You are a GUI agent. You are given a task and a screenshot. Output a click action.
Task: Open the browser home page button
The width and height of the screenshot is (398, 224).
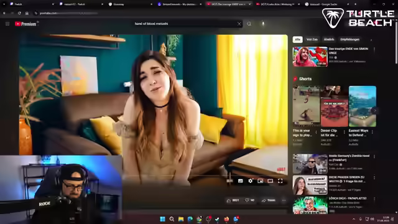[x=27, y=13]
